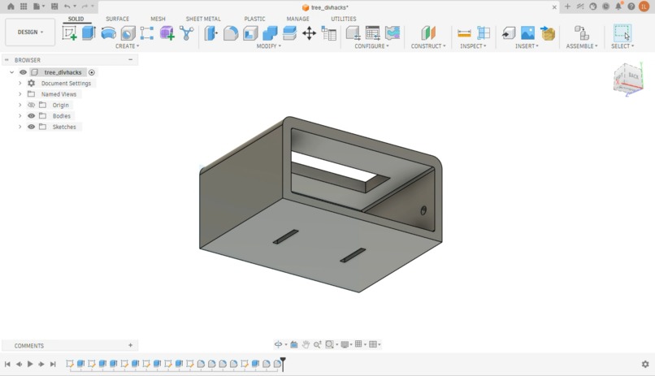Click the Revolve tool icon
The height and width of the screenshot is (376, 655).
109,33
